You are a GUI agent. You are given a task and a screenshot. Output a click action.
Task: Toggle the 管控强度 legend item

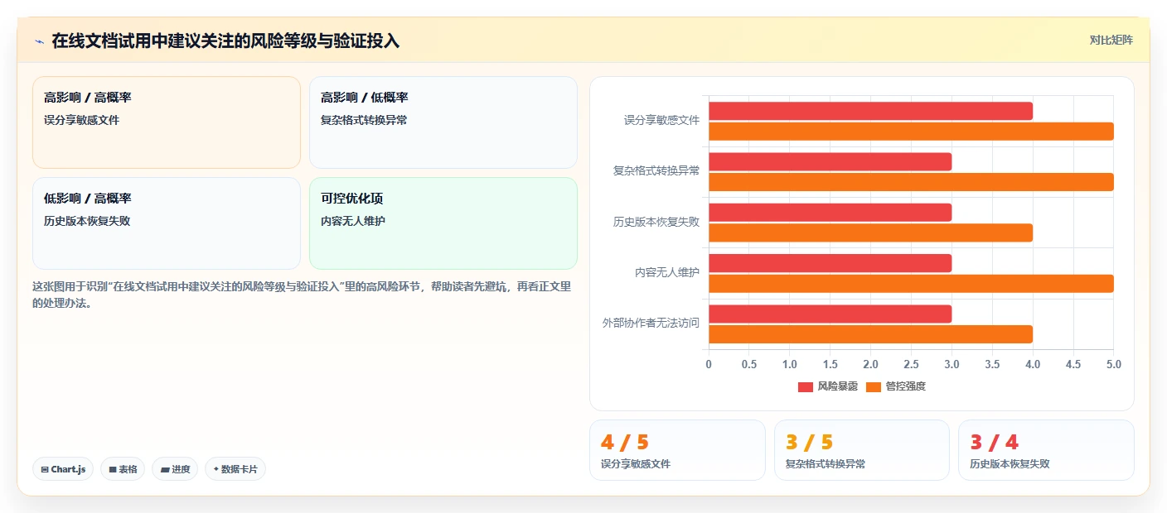click(896, 386)
